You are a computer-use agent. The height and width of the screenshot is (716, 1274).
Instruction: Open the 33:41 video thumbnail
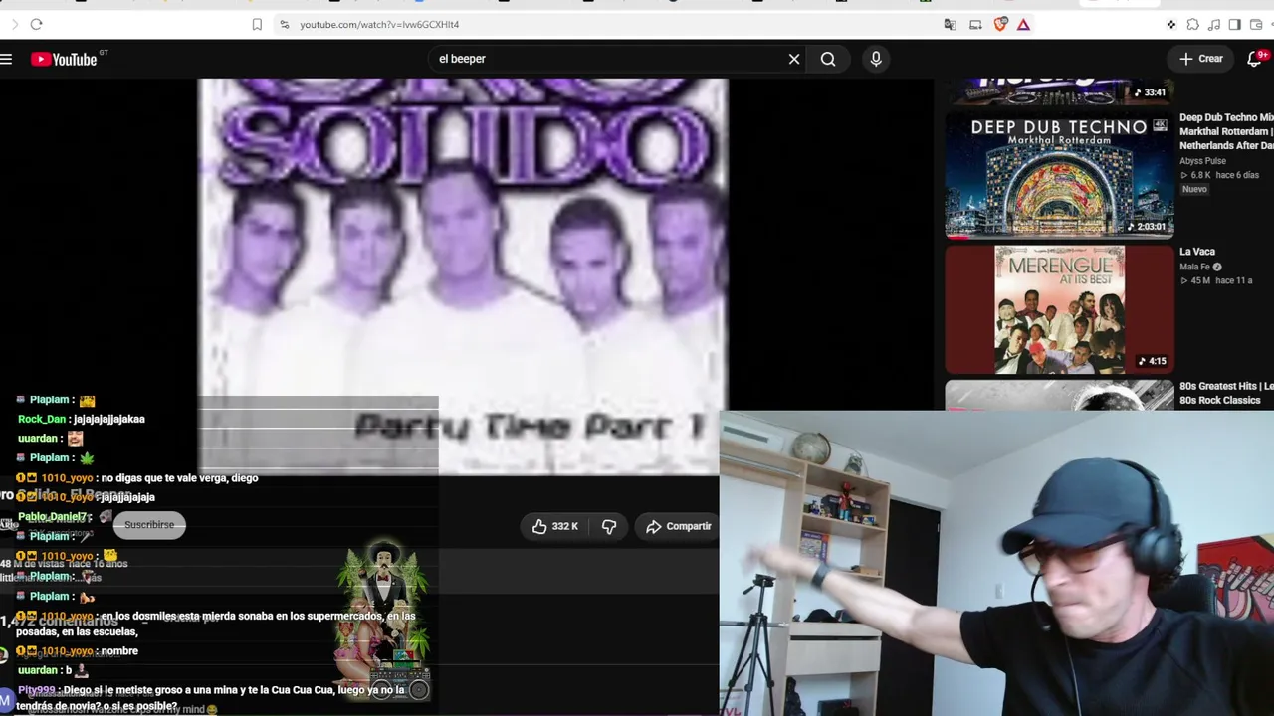click(x=1059, y=91)
